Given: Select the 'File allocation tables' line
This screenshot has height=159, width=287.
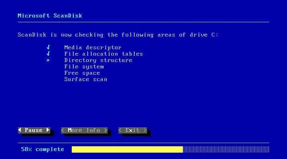Looking at the screenshot, I should (x=104, y=54).
